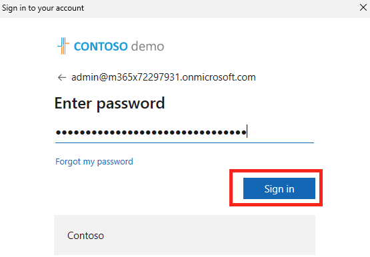Screen dimensions: 370x257
Task: Click the blue Sign in button
Action: [279, 188]
